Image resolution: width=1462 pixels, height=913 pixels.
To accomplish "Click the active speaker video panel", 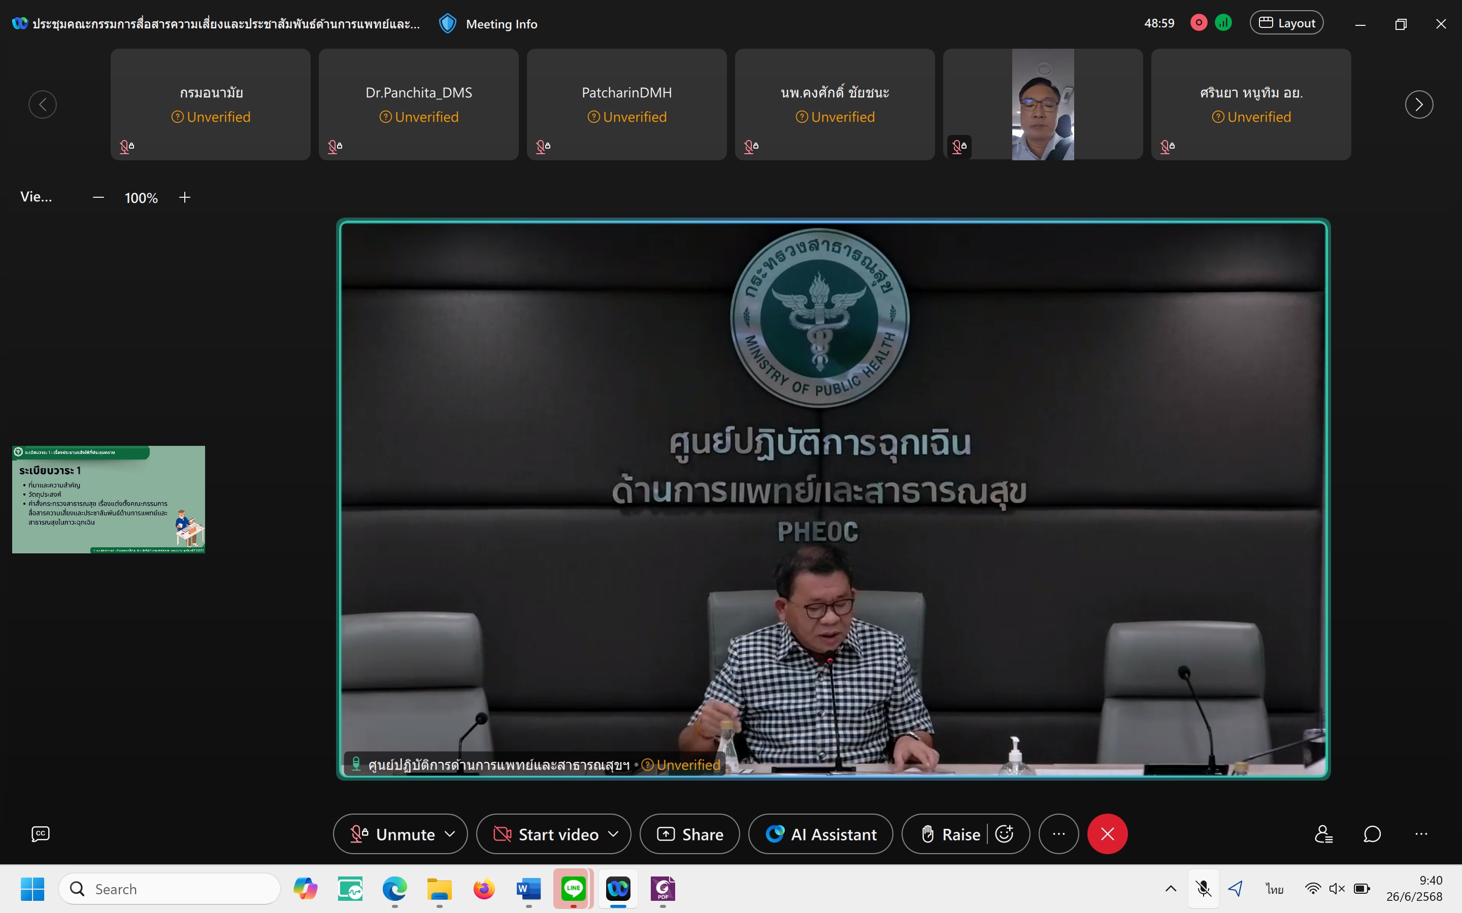I will (833, 499).
